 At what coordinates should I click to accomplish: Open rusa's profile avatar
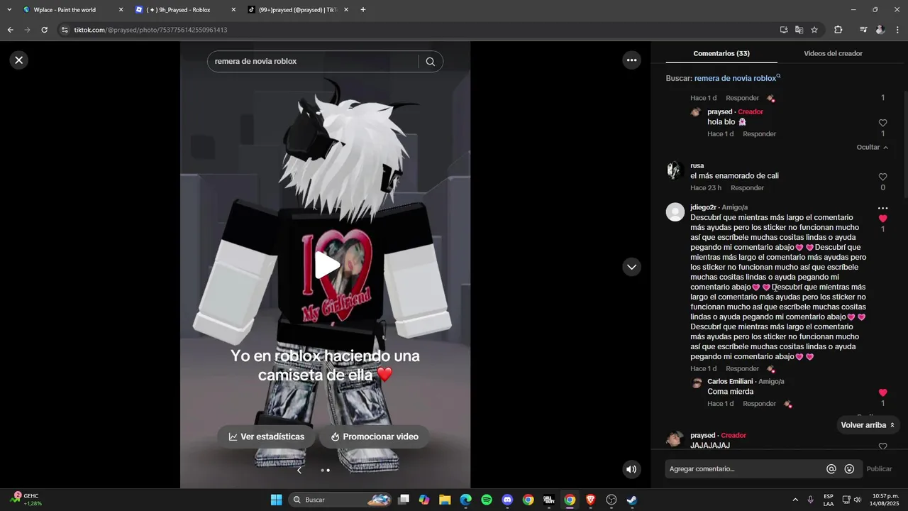click(x=675, y=170)
